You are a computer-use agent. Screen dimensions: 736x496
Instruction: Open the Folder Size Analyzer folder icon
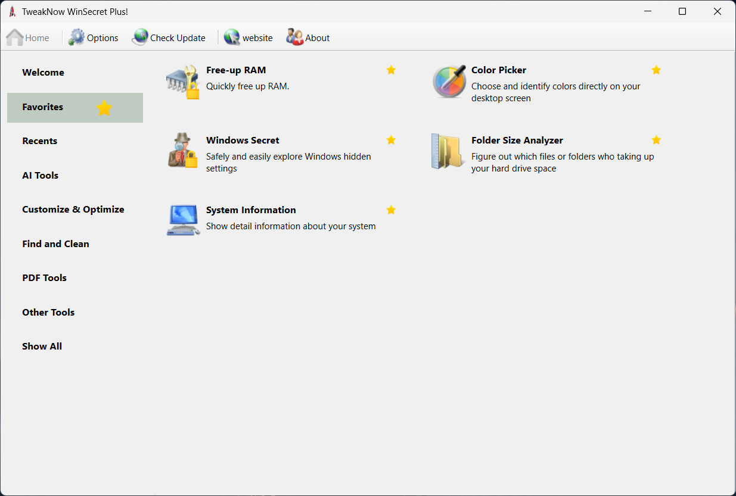coord(448,151)
